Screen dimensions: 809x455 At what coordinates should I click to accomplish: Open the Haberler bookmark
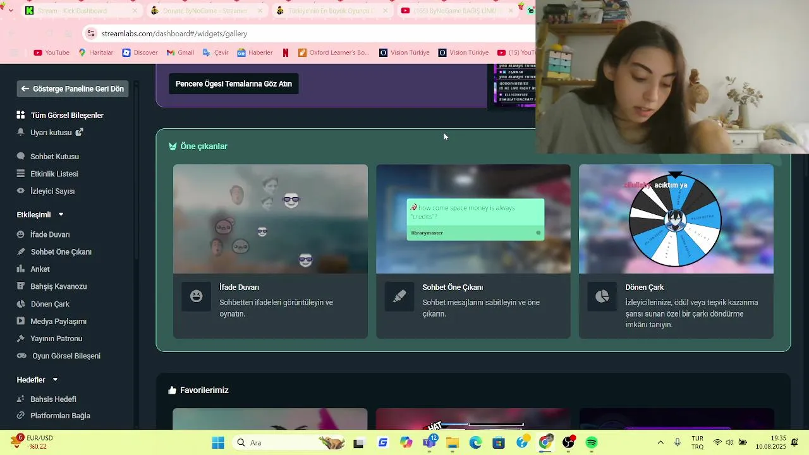point(255,52)
